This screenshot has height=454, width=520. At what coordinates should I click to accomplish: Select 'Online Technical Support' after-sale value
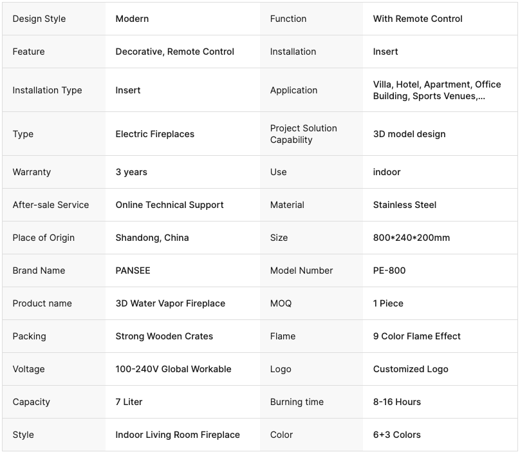click(169, 205)
